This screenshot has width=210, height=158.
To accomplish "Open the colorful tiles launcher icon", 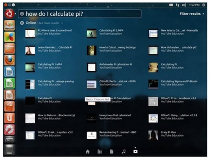I will pyautogui.click(x=9, y=37).
